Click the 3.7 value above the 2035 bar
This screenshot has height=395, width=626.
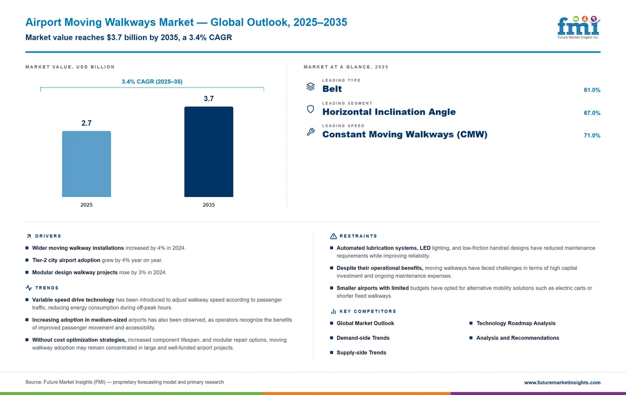[209, 98]
